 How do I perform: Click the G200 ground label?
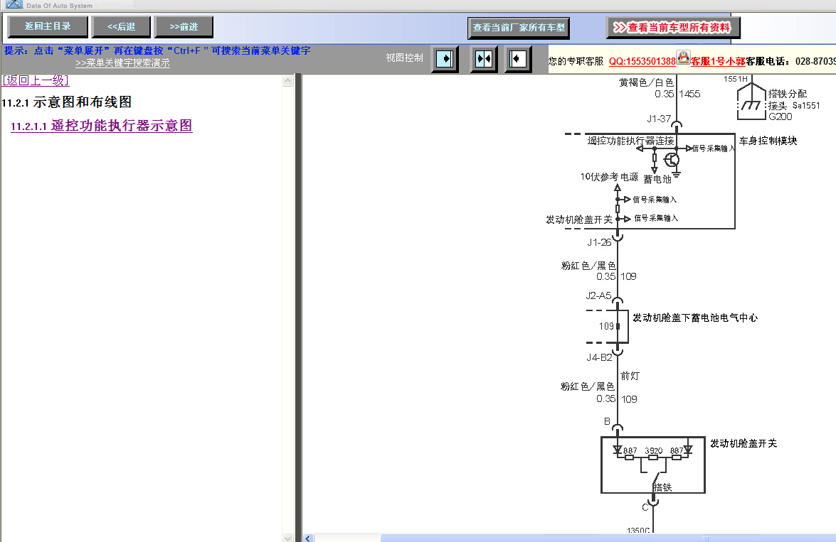781,116
